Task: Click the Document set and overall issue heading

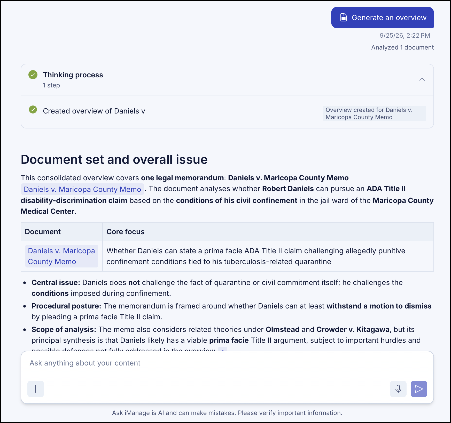Action: pyautogui.click(x=114, y=159)
